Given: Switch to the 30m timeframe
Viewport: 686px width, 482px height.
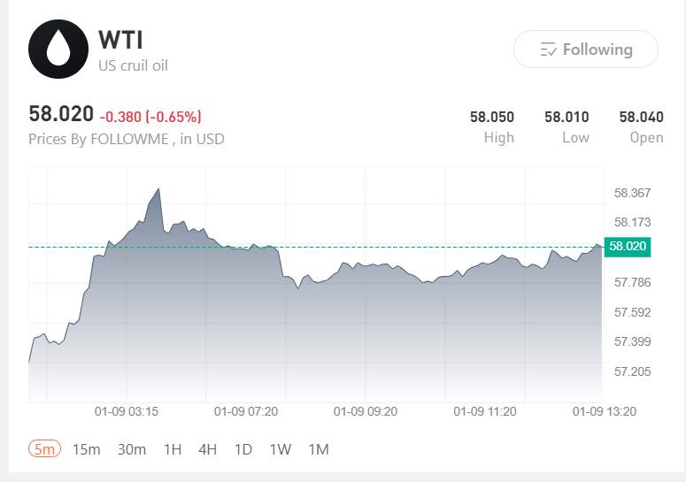Looking at the screenshot, I should click(x=132, y=449).
